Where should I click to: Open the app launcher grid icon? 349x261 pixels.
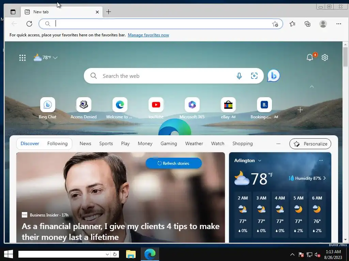(x=22, y=58)
